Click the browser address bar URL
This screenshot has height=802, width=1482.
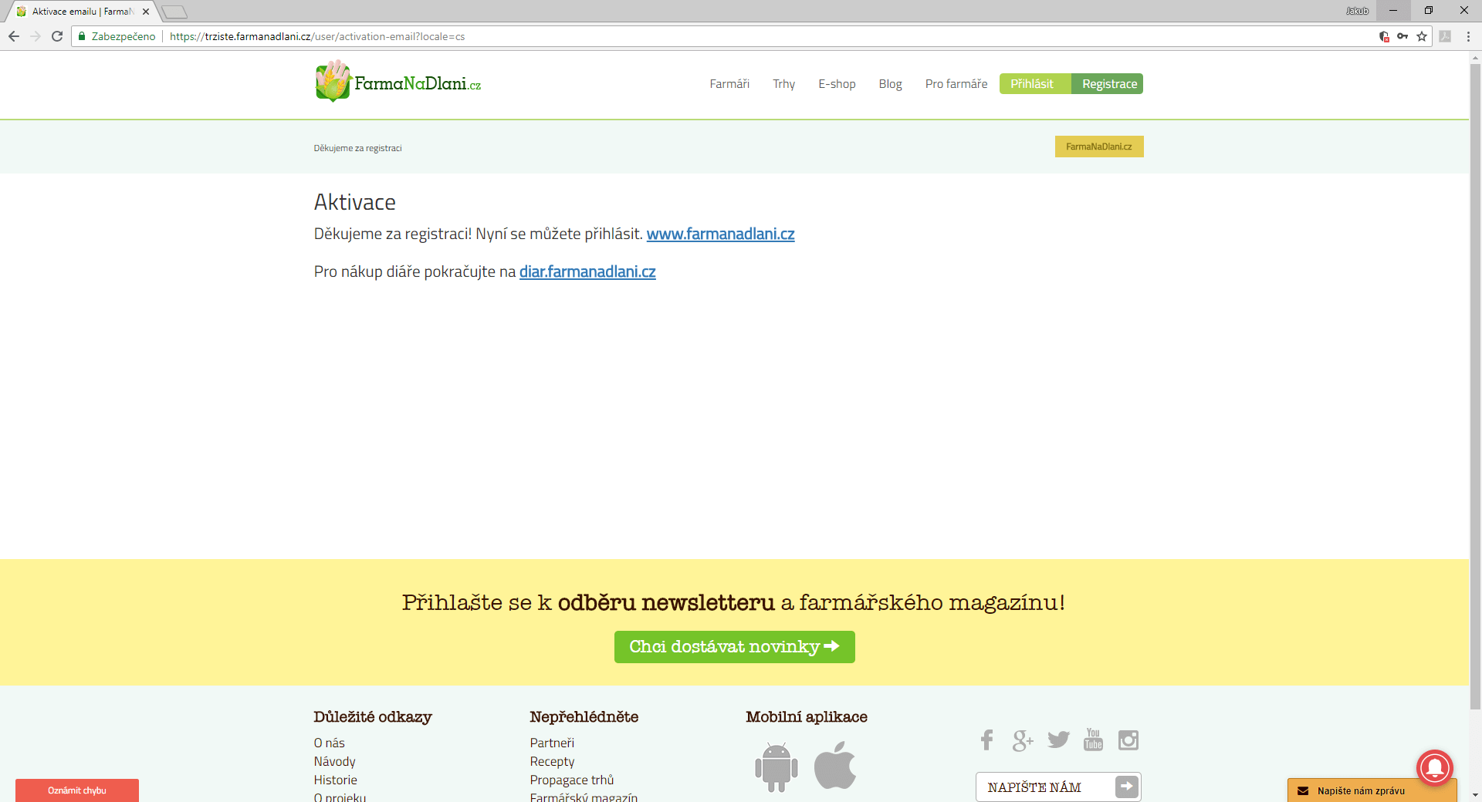point(316,36)
